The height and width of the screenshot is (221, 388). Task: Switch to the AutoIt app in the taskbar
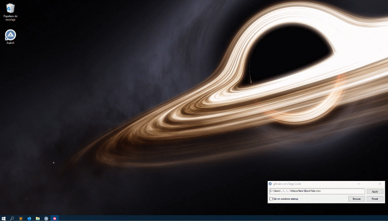[46, 218]
